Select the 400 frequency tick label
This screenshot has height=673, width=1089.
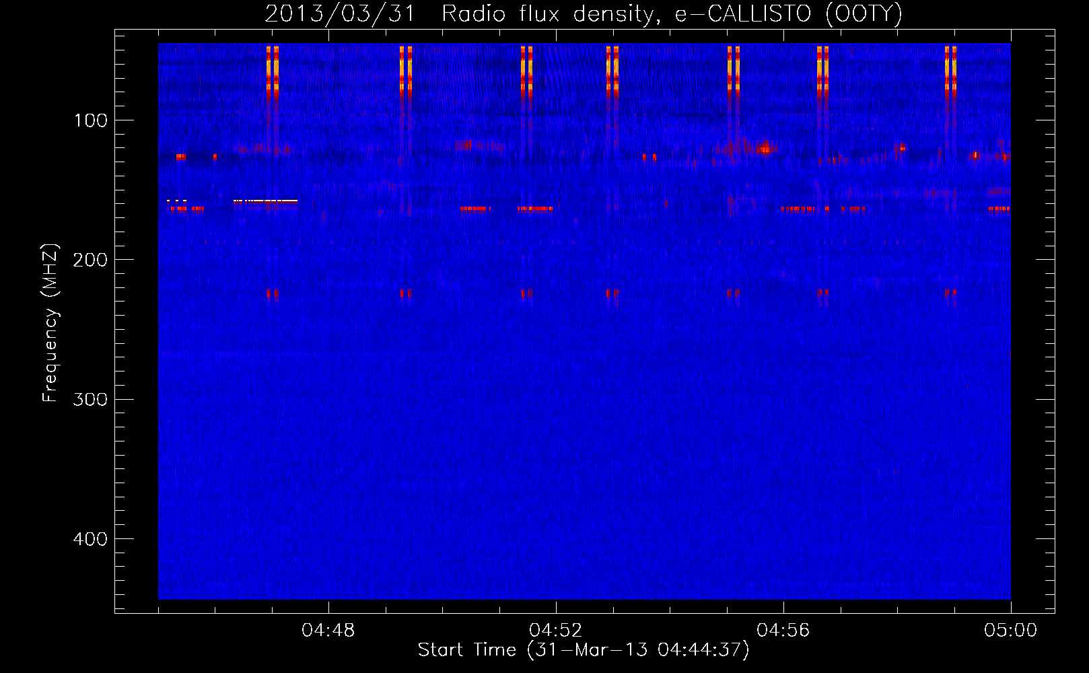[x=91, y=539]
